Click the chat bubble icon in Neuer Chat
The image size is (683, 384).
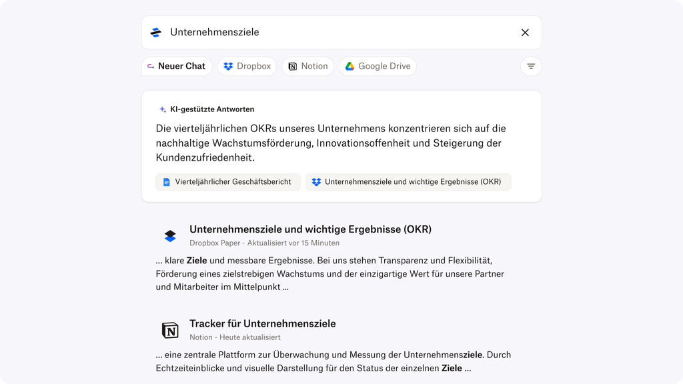point(150,66)
